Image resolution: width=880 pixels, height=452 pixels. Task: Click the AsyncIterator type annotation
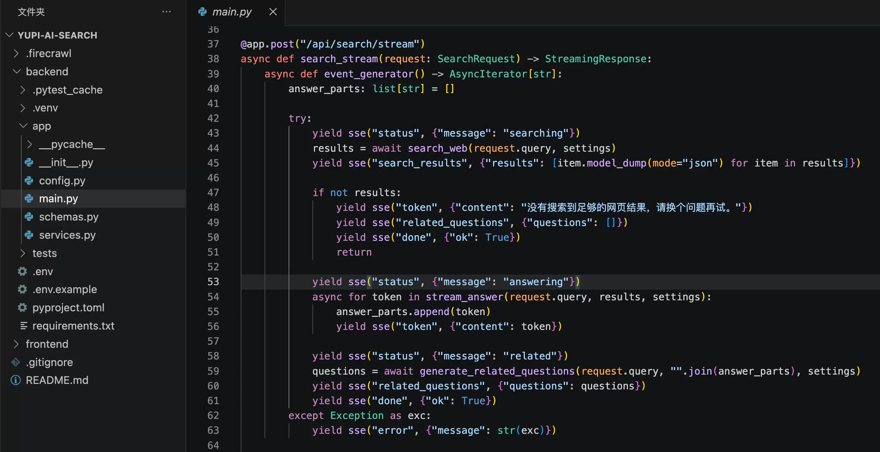[x=488, y=74]
